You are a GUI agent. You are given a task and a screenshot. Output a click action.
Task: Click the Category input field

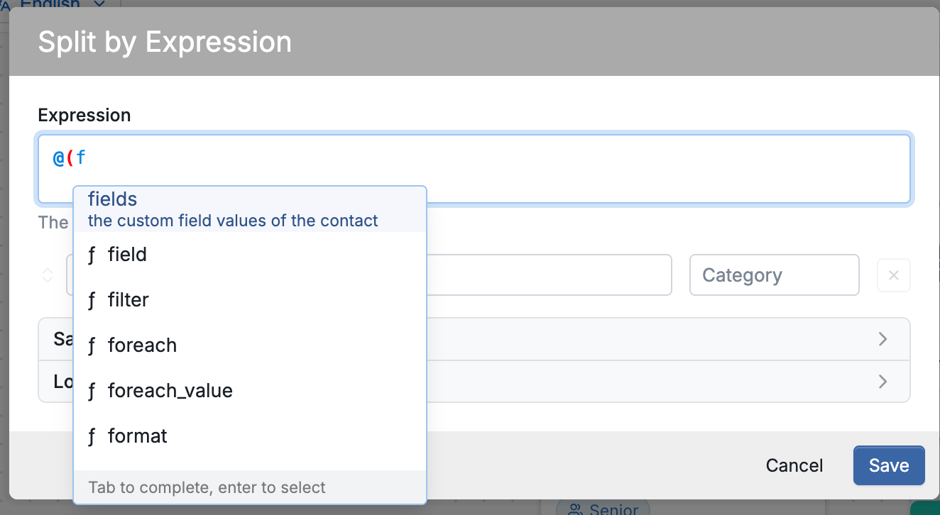(x=775, y=275)
